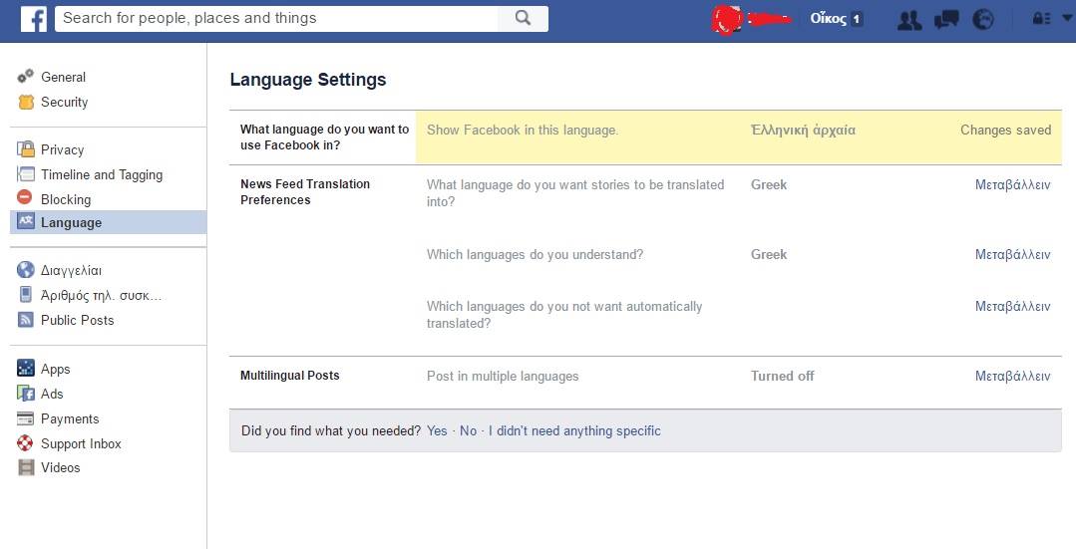1076x549 pixels.
Task: Expand the account dropdown arrow
Action: click(x=1066, y=19)
